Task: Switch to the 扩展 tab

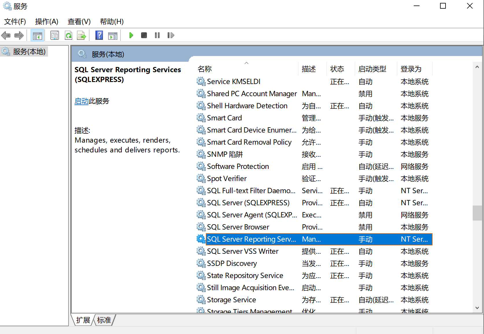Action: (x=83, y=320)
